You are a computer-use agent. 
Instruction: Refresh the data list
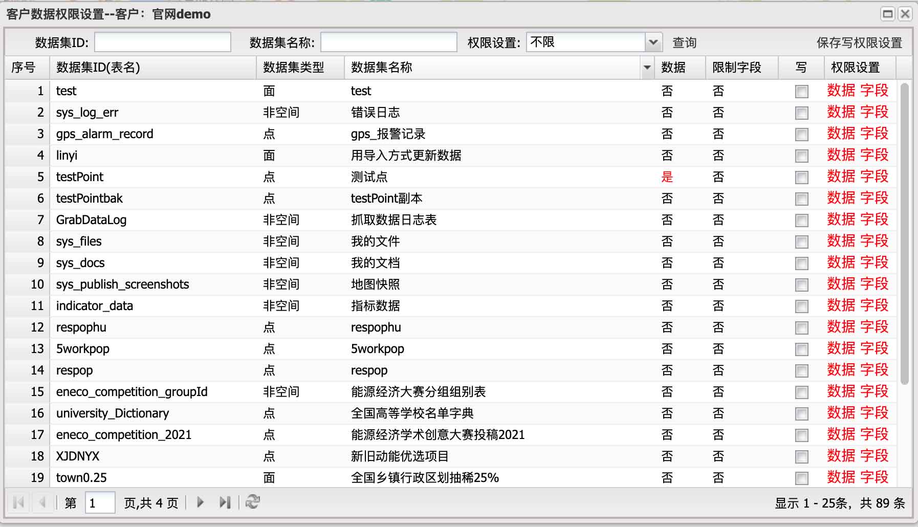[252, 502]
